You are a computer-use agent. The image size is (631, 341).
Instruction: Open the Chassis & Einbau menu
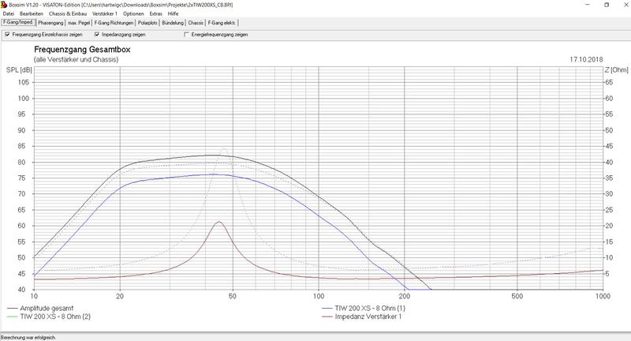tap(68, 13)
